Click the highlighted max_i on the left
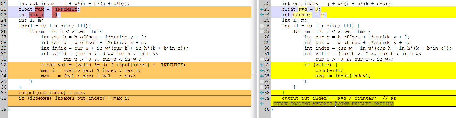This screenshot has height=118, width=456. 37,15
